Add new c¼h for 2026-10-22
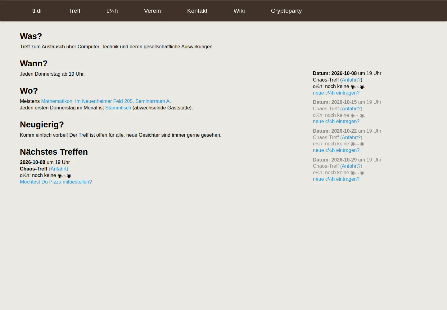This screenshot has height=310, width=447. (x=336, y=150)
